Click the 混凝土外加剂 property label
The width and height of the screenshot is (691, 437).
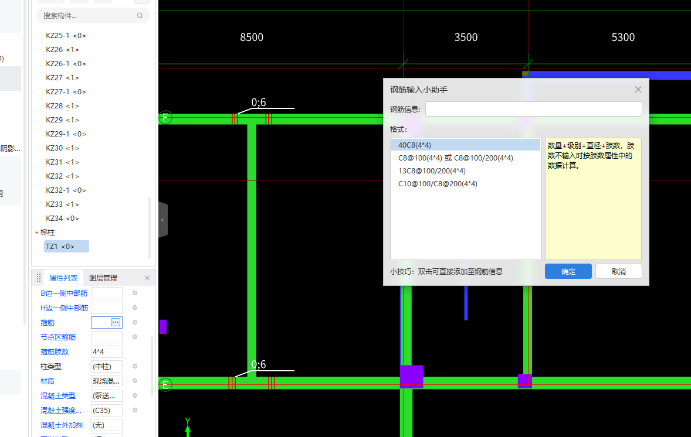[62, 425]
